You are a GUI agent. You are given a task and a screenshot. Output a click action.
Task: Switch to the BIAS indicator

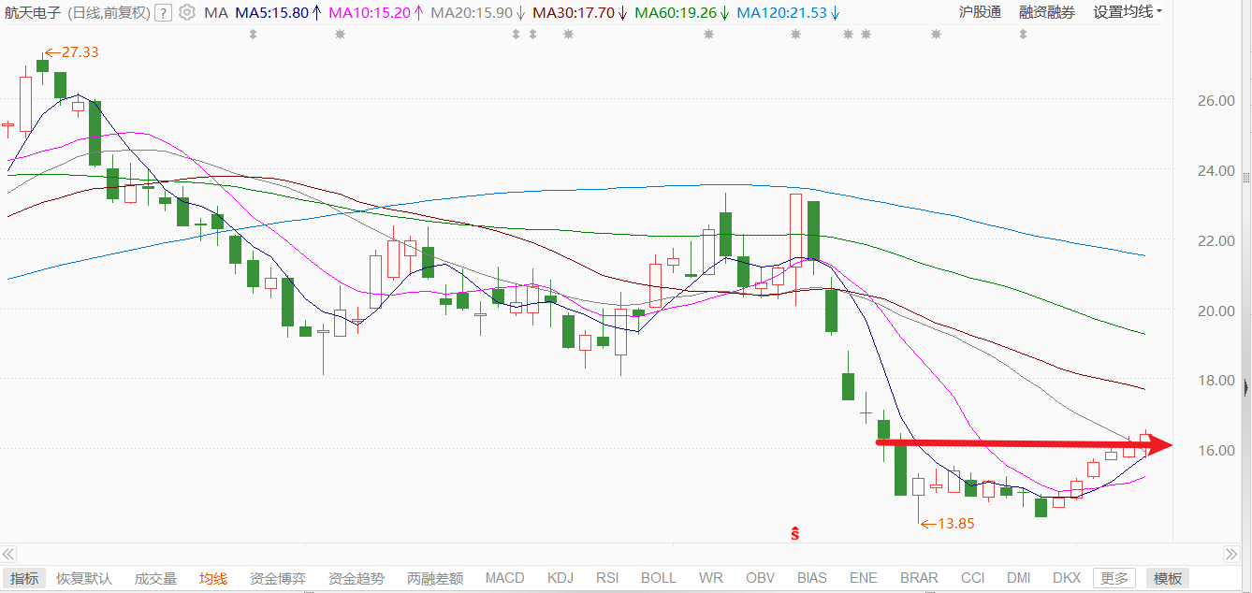812,578
